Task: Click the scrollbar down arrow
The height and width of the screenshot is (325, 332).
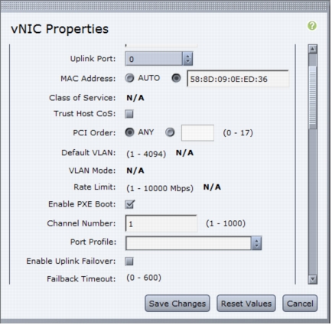Action: click(x=313, y=279)
